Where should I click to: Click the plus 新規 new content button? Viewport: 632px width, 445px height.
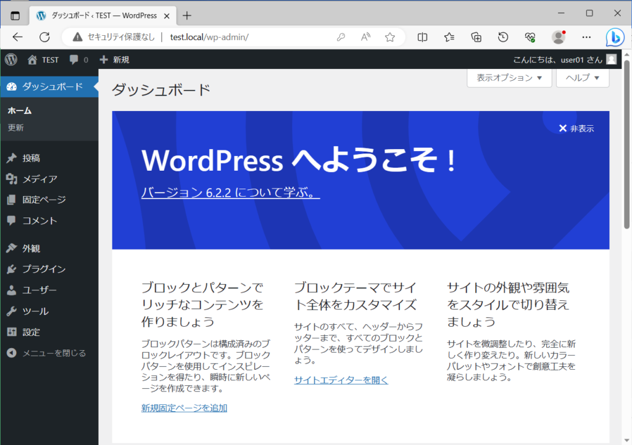tap(114, 60)
